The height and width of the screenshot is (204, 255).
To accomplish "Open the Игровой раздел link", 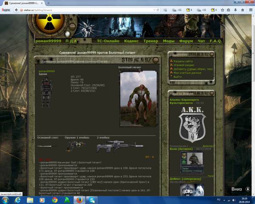I will (x=184, y=65).
